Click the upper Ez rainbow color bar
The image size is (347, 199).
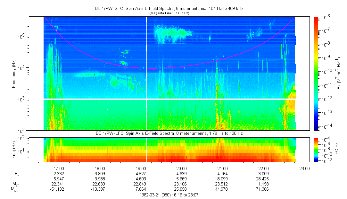[x=316, y=74]
